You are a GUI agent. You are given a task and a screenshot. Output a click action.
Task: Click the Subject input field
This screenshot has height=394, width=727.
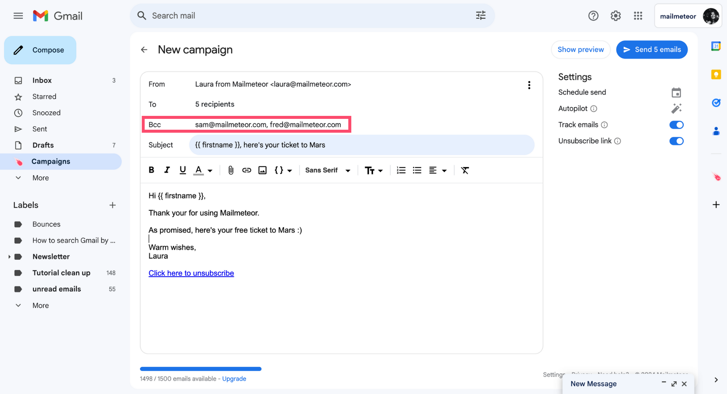point(361,145)
